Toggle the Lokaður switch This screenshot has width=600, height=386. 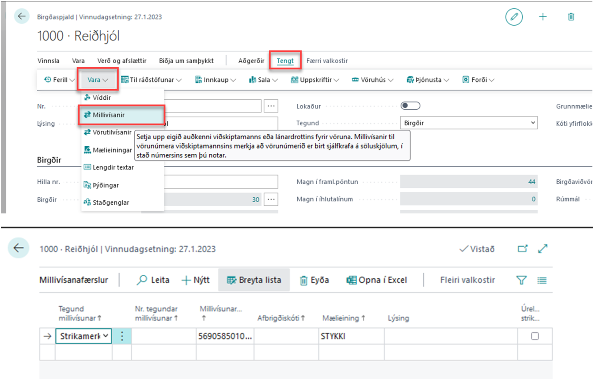pos(410,106)
